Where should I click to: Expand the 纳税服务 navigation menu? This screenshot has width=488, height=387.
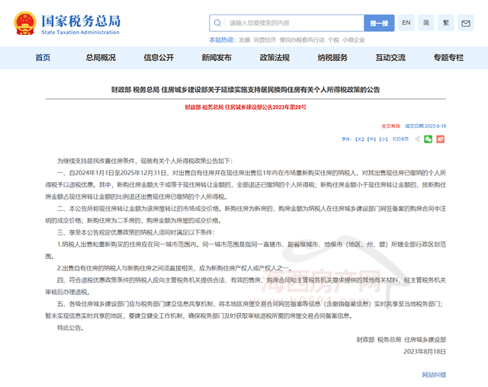(332, 57)
